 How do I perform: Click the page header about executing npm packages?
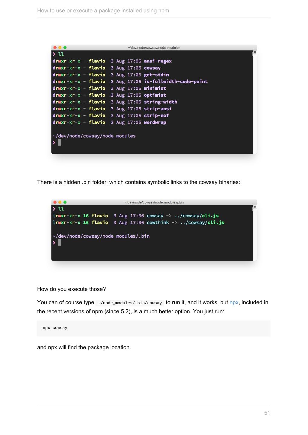coord(103,11)
